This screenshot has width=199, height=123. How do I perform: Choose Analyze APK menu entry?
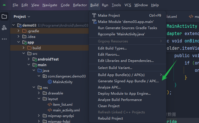tap(128, 87)
